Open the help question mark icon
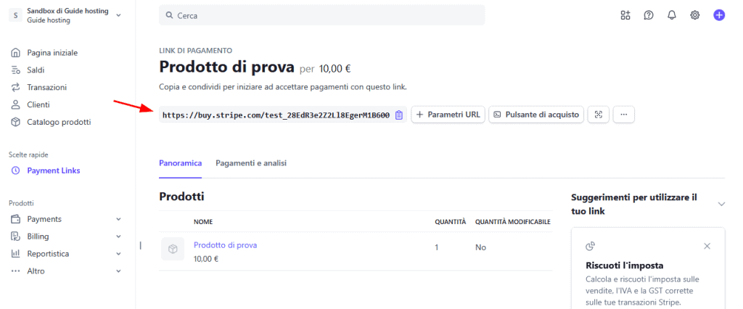This screenshot has height=309, width=743. click(649, 15)
